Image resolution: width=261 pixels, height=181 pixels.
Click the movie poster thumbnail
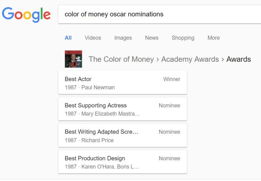coord(73,59)
